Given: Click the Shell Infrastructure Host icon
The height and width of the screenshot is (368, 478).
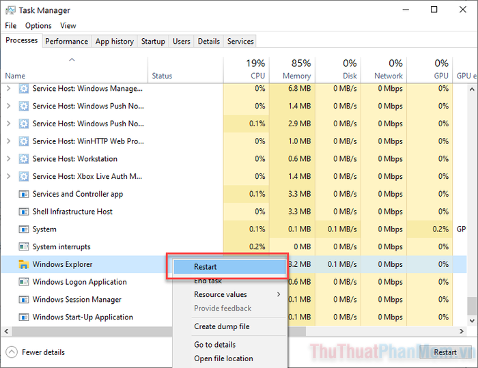Looking at the screenshot, I should (x=24, y=212).
